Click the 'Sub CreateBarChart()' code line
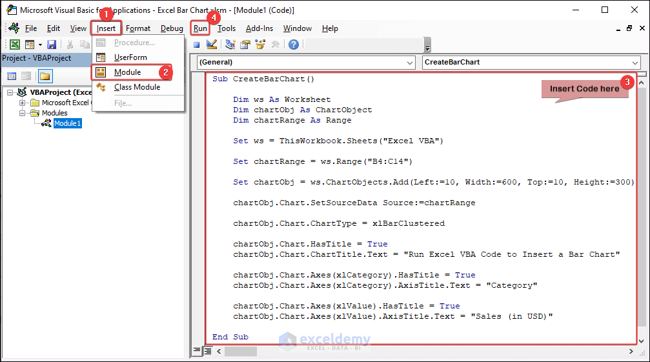650x362 pixels. click(263, 79)
